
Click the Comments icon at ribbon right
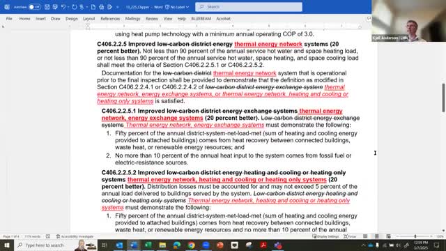(369, 19)
